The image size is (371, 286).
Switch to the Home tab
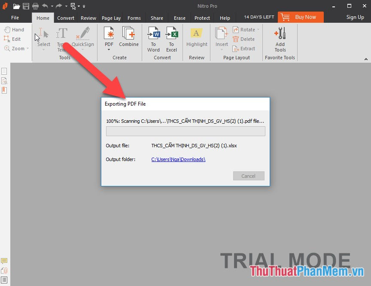click(x=43, y=18)
